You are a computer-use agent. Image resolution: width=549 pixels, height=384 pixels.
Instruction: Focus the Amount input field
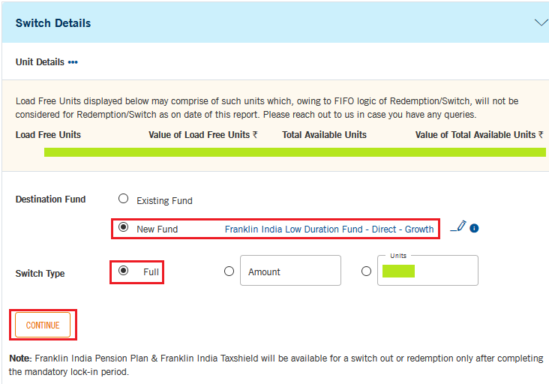coord(290,271)
